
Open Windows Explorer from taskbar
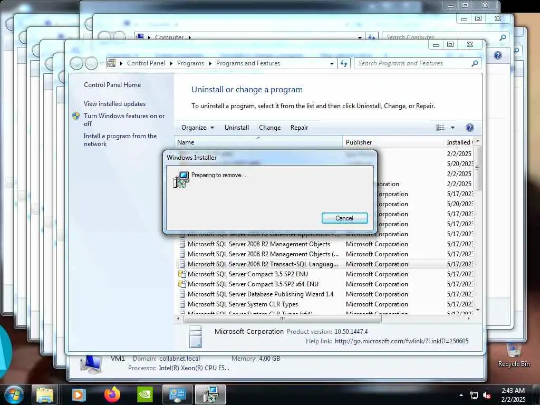tap(45, 394)
